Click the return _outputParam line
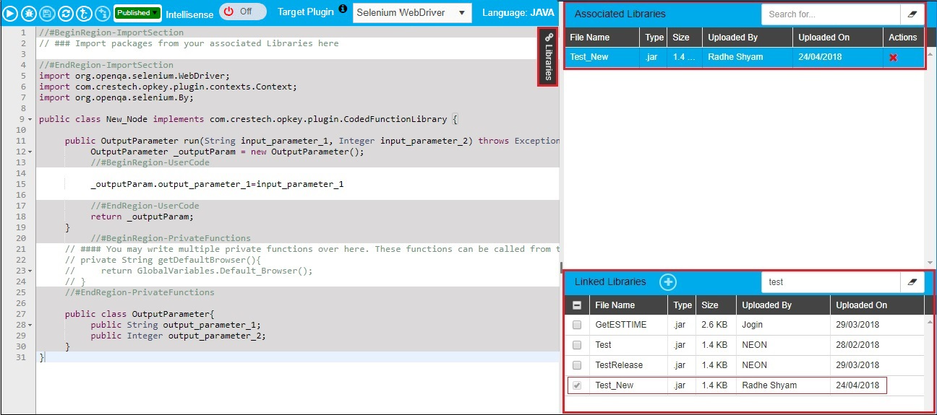Screen dimensions: 937x415 click(142, 217)
